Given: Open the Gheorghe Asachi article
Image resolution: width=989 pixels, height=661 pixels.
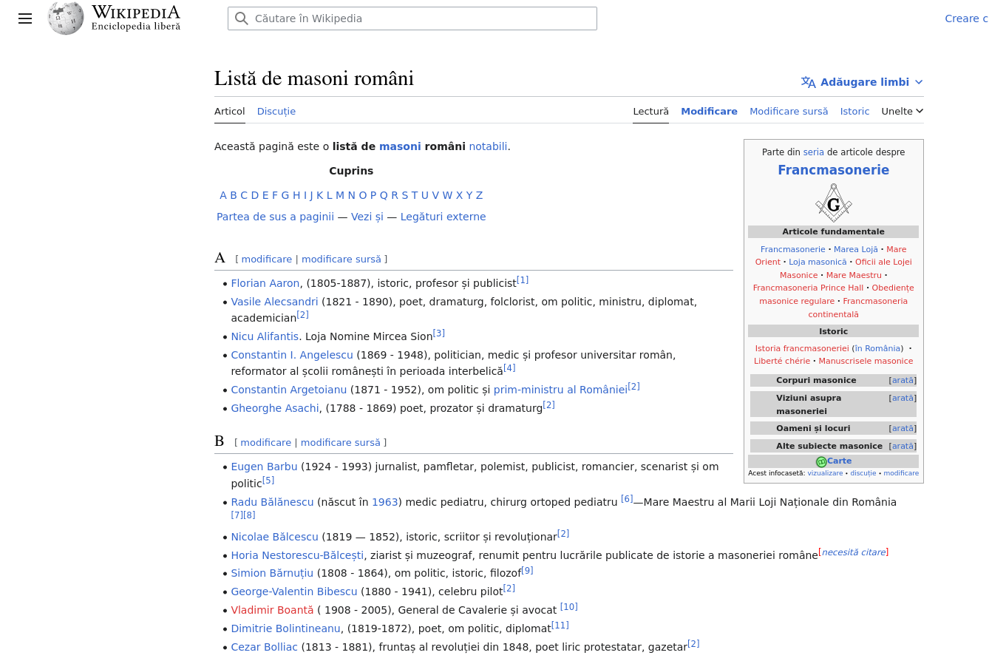Looking at the screenshot, I should pyautogui.click(x=275, y=408).
